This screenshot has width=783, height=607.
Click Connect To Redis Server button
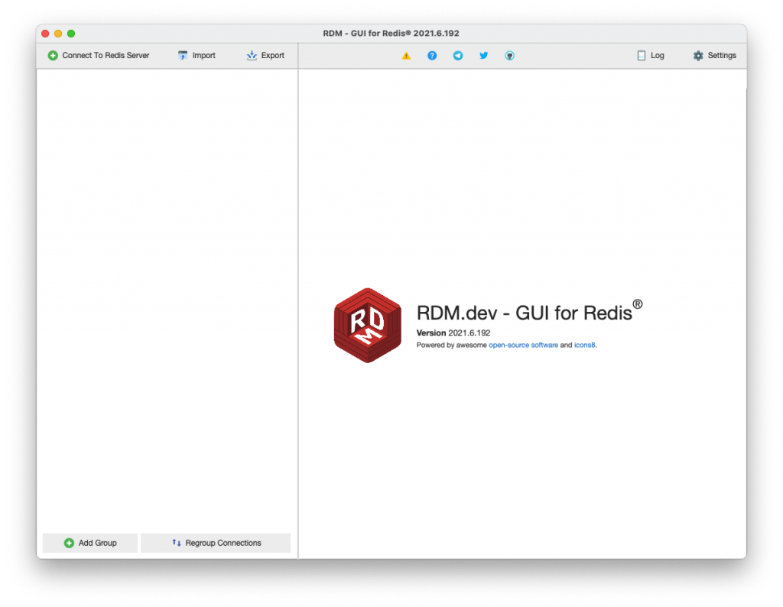tap(99, 55)
